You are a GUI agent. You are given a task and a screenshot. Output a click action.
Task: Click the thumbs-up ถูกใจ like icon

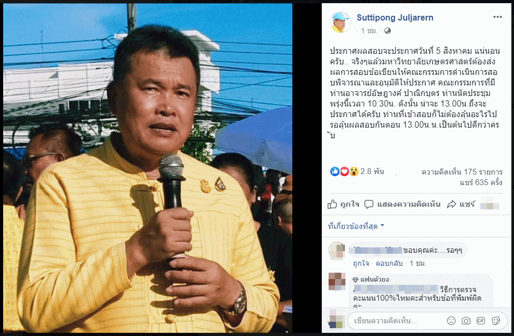pos(332,204)
